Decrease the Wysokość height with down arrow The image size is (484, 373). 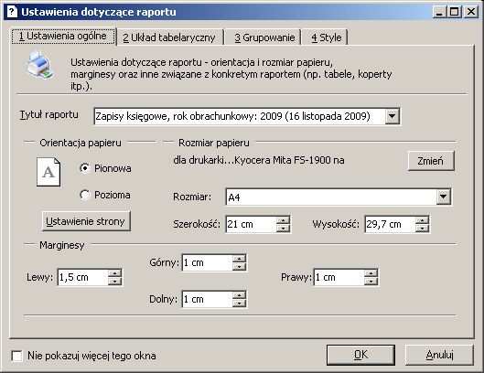(x=422, y=229)
